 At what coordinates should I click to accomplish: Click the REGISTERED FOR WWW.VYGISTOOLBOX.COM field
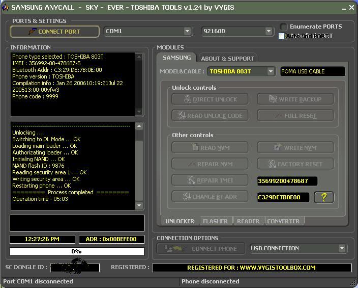point(252,268)
